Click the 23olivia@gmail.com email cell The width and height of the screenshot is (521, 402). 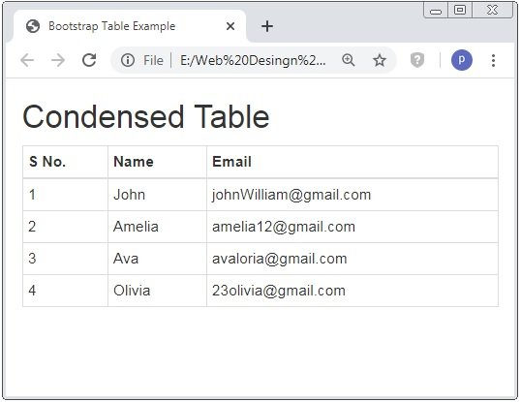coord(352,291)
